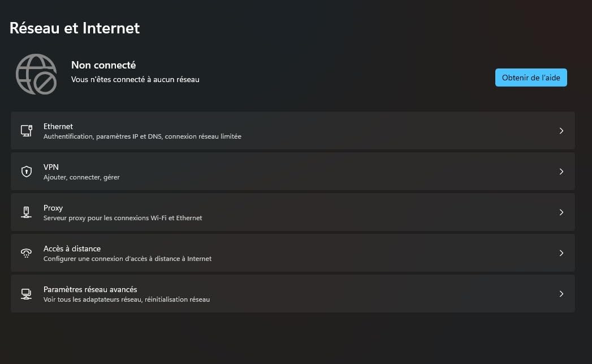Expand the Proxy row chevron
The height and width of the screenshot is (364, 592).
561,212
